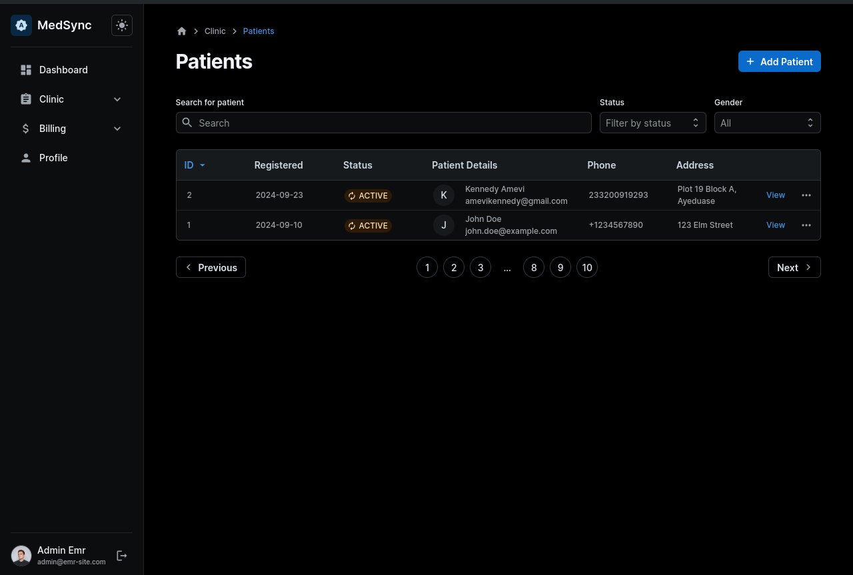Click the K avatar for Kennedy Amevi
Viewport: 853px width, 575px height.
[444, 195]
